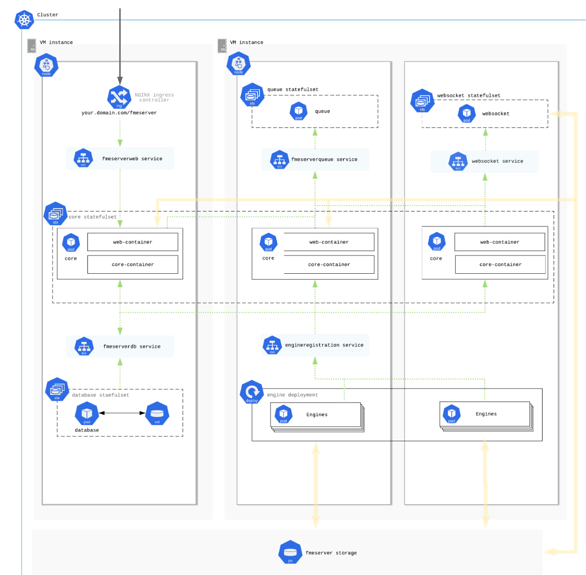
Task: Click the 'websocket statefulset' label
Action: [469, 96]
